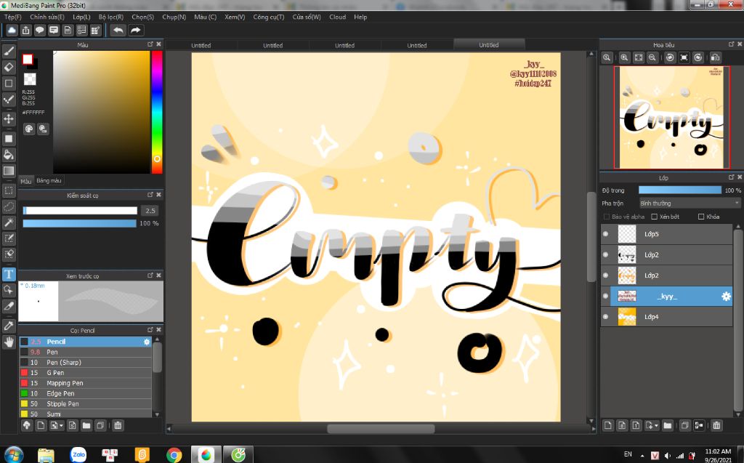The height and width of the screenshot is (463, 744).
Task: Select the Magic Wand tool
Action: (9, 222)
